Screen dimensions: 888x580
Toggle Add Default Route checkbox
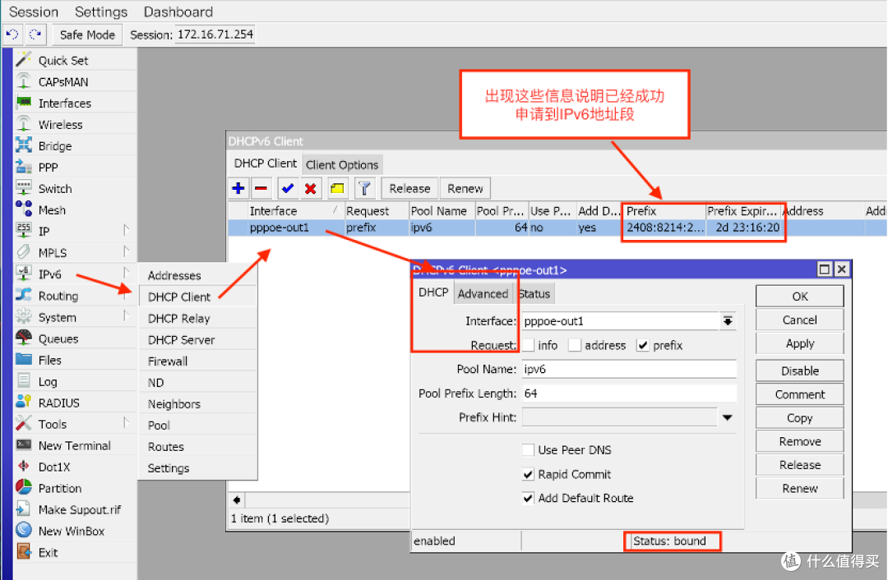528,498
